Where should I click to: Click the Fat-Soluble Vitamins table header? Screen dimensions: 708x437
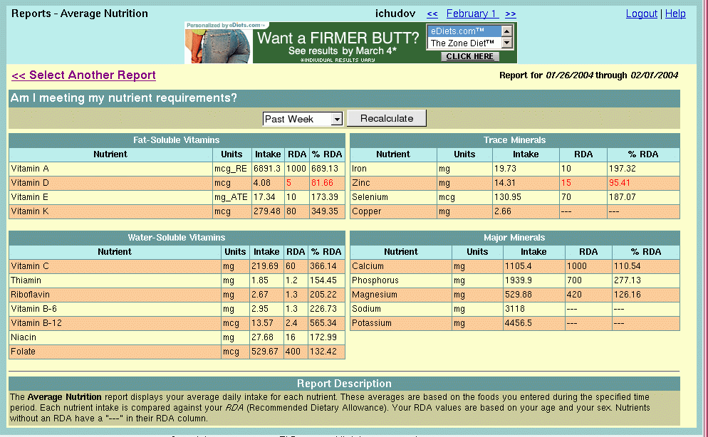(177, 140)
